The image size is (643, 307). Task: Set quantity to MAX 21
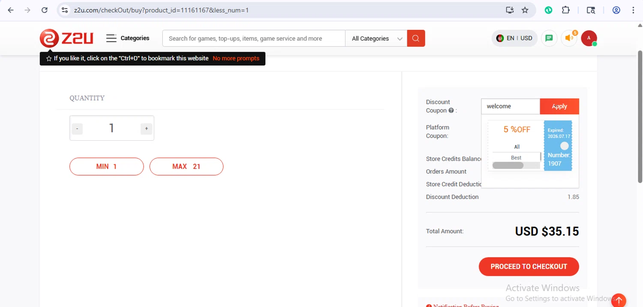(186, 166)
